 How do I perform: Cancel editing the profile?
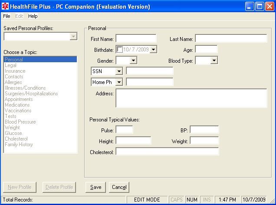[119, 187]
